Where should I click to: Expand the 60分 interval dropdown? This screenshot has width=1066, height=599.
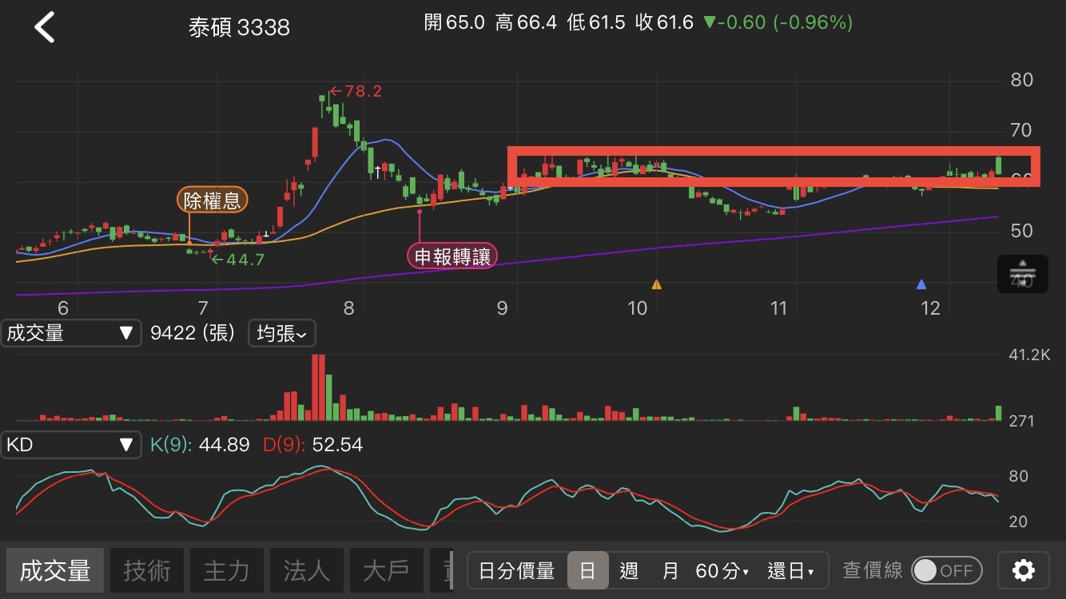[722, 571]
